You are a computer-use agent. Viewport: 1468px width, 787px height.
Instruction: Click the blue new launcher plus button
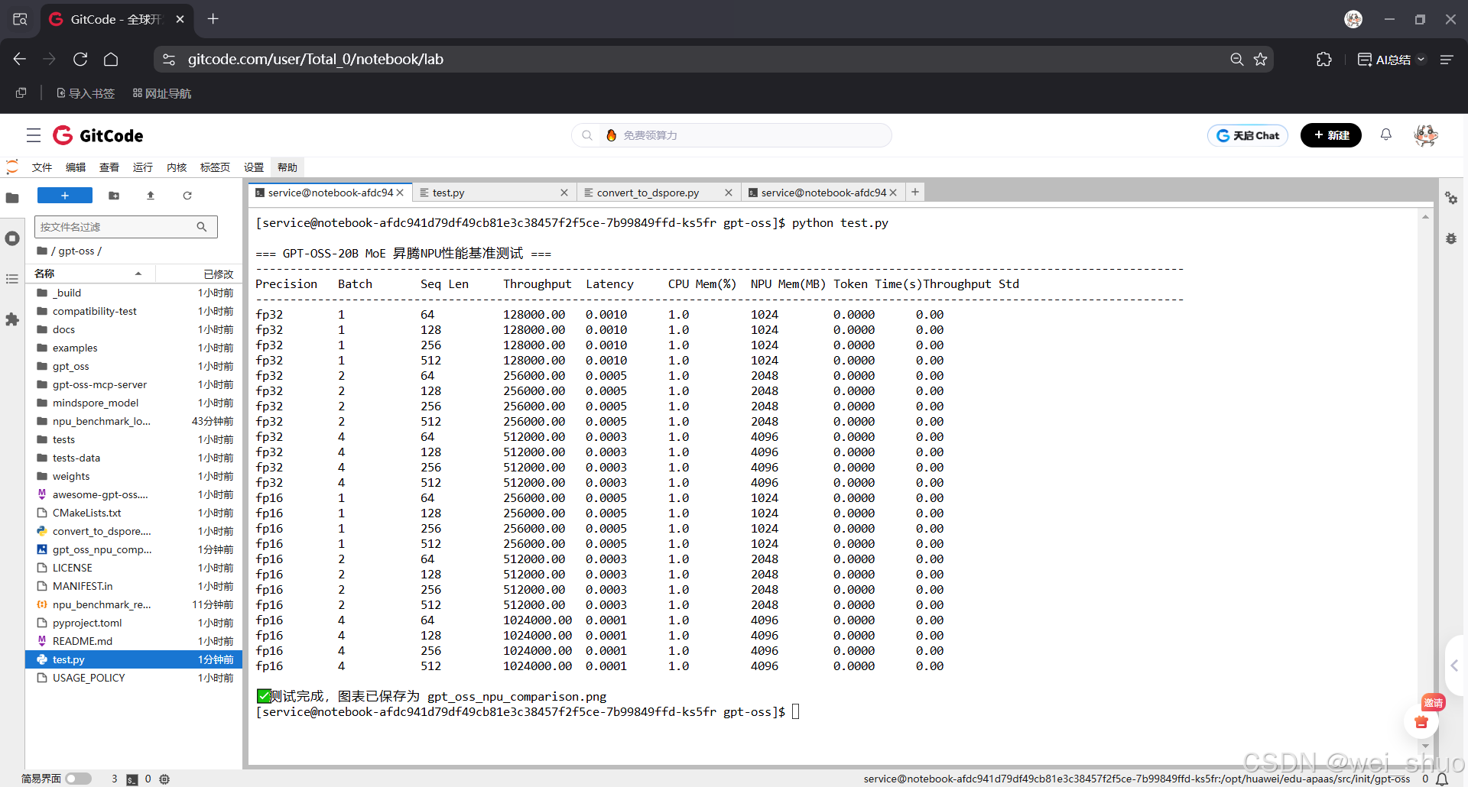[x=65, y=196]
